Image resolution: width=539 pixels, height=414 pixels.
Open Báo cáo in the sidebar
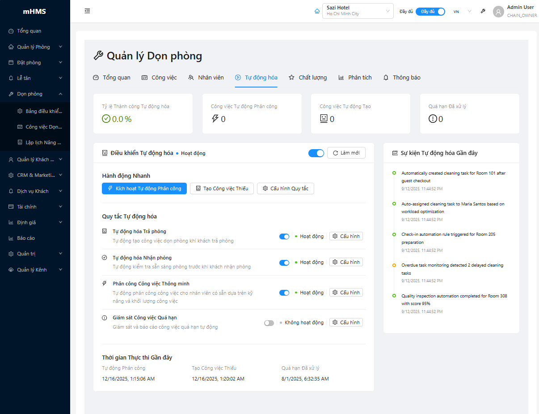26,238
